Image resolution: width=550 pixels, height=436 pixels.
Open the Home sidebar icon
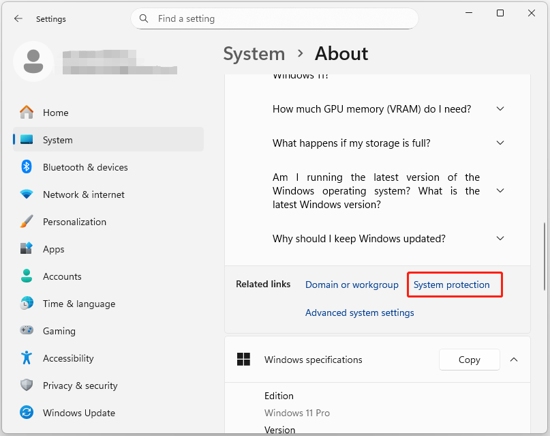[x=27, y=112]
